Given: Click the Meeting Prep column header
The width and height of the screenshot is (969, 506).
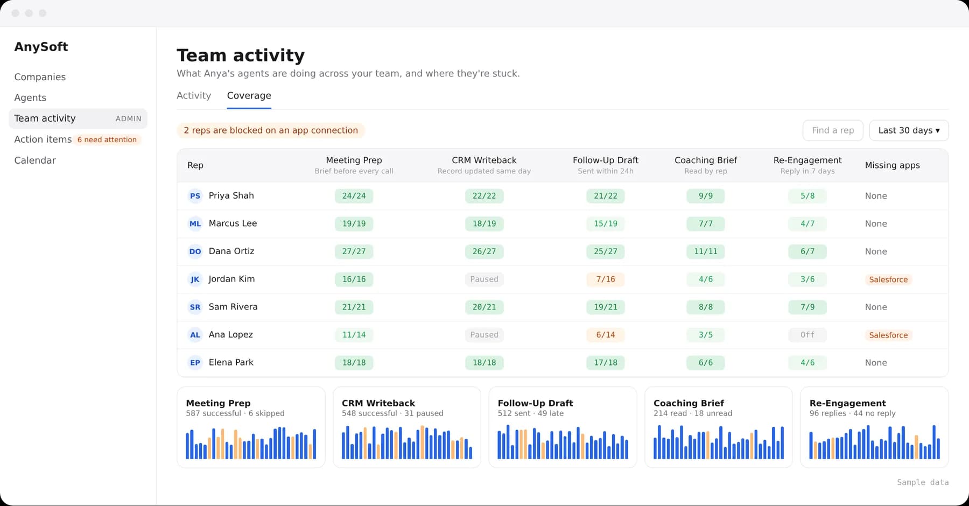Looking at the screenshot, I should tap(354, 165).
